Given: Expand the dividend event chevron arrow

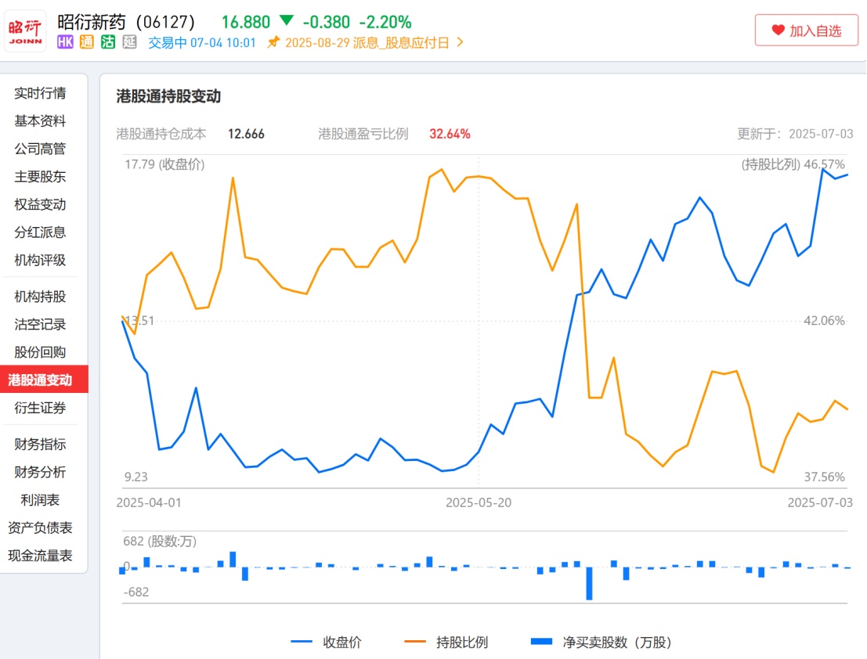Looking at the screenshot, I should [x=460, y=42].
